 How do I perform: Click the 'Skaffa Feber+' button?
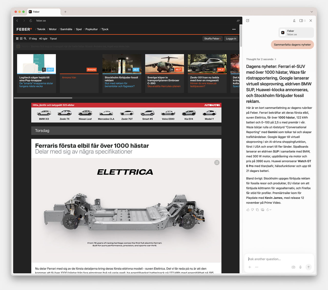[212, 38]
